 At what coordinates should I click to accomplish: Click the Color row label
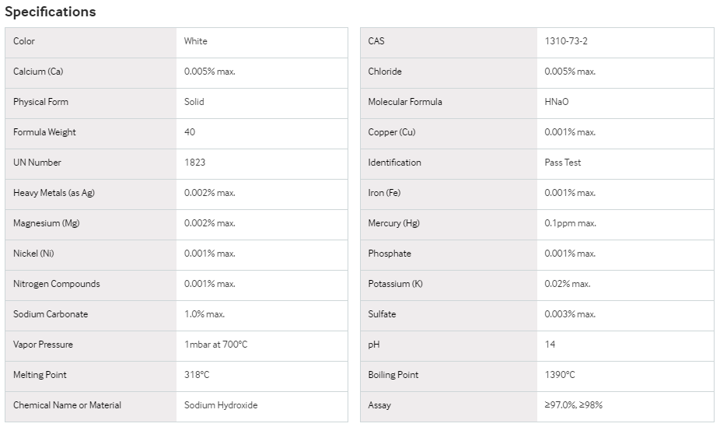[24, 41]
